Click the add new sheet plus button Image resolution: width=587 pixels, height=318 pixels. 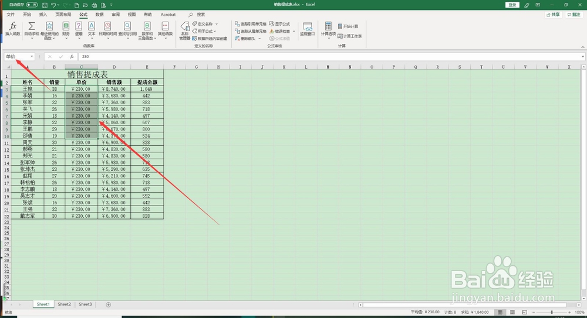tap(108, 305)
